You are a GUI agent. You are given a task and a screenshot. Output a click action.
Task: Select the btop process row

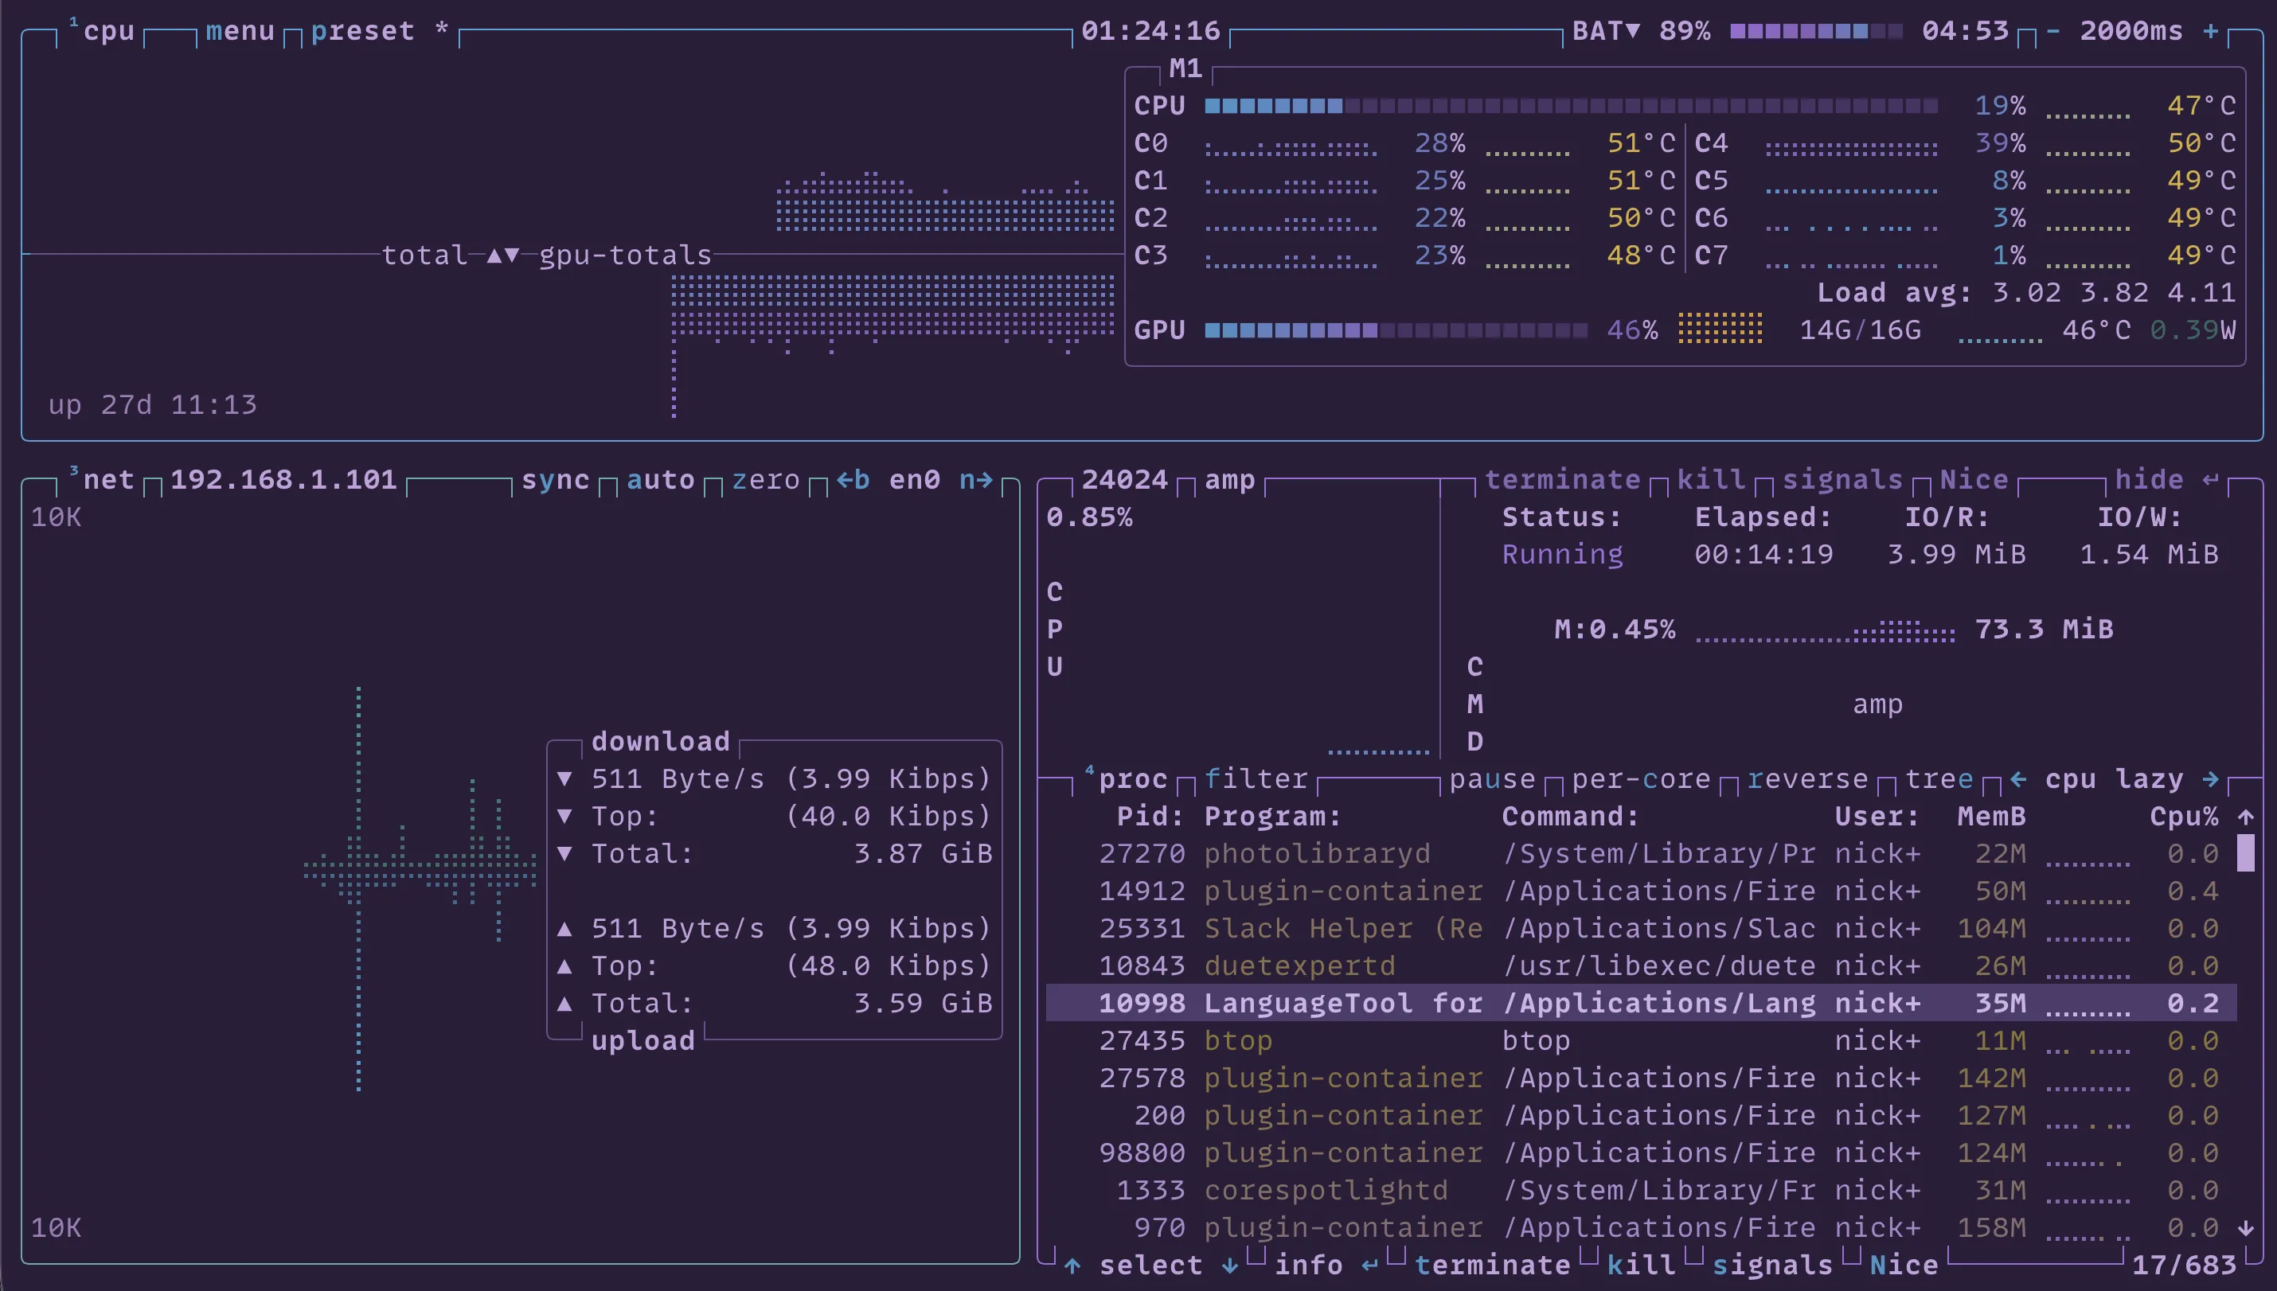1641,1040
